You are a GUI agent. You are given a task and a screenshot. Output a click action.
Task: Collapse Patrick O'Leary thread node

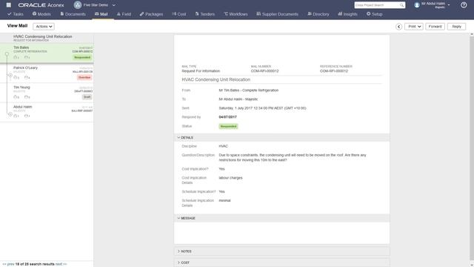coord(10,75)
